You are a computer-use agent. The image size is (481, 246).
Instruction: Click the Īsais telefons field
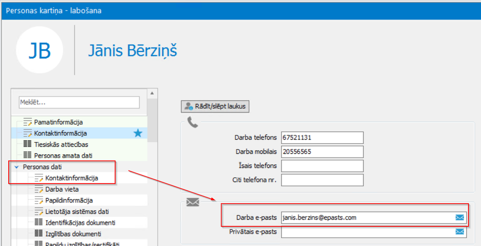(x=323, y=166)
